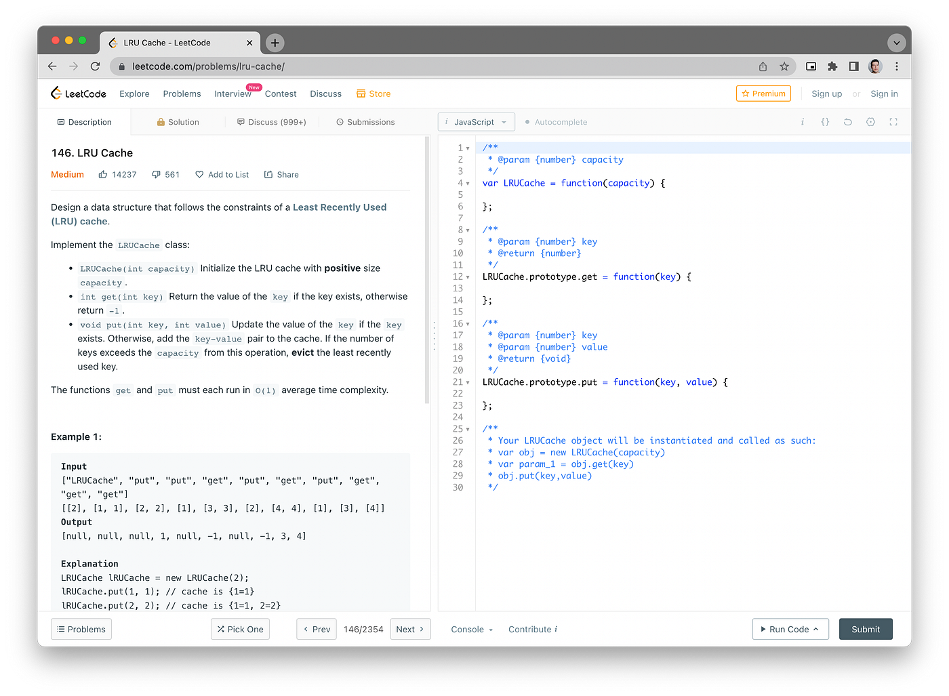Click the address bar URL field
Viewport: 949px width, 696px height.
pyautogui.click(x=434, y=66)
